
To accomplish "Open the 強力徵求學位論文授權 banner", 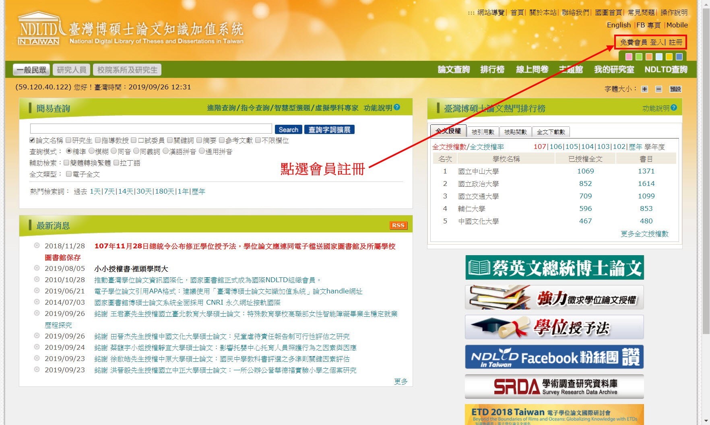I will (554, 297).
